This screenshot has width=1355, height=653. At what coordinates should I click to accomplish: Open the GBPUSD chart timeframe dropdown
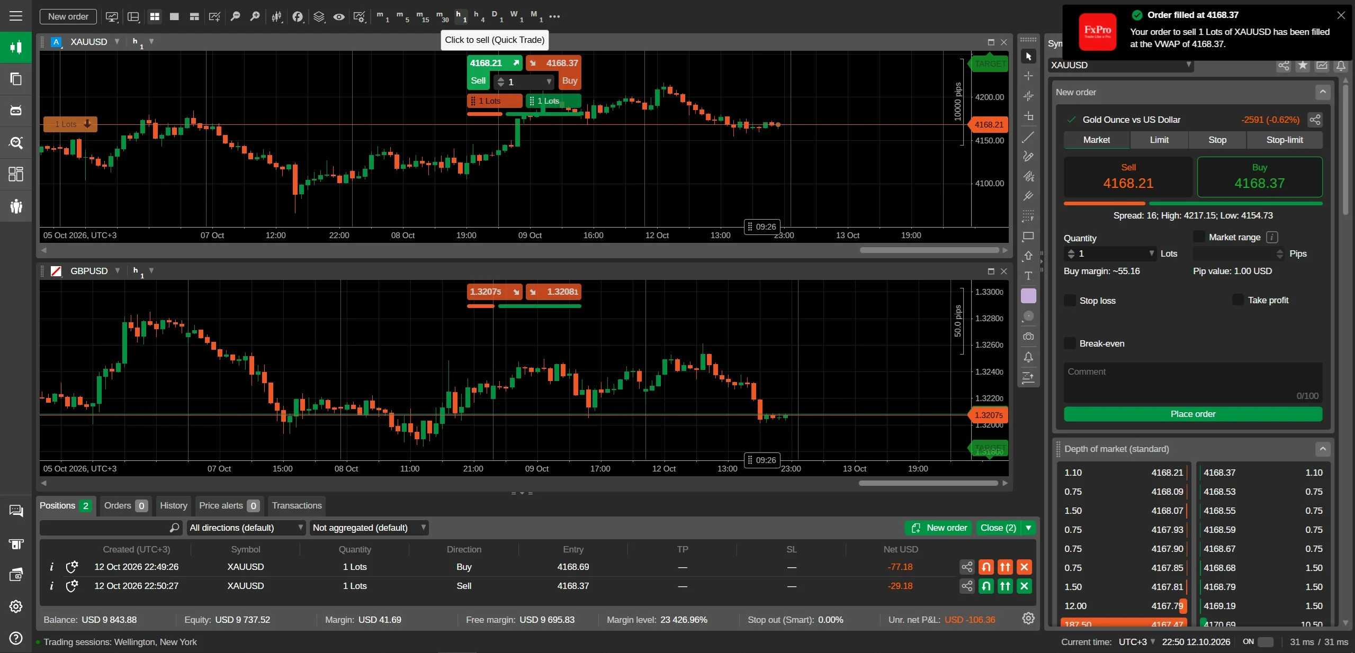[151, 270]
